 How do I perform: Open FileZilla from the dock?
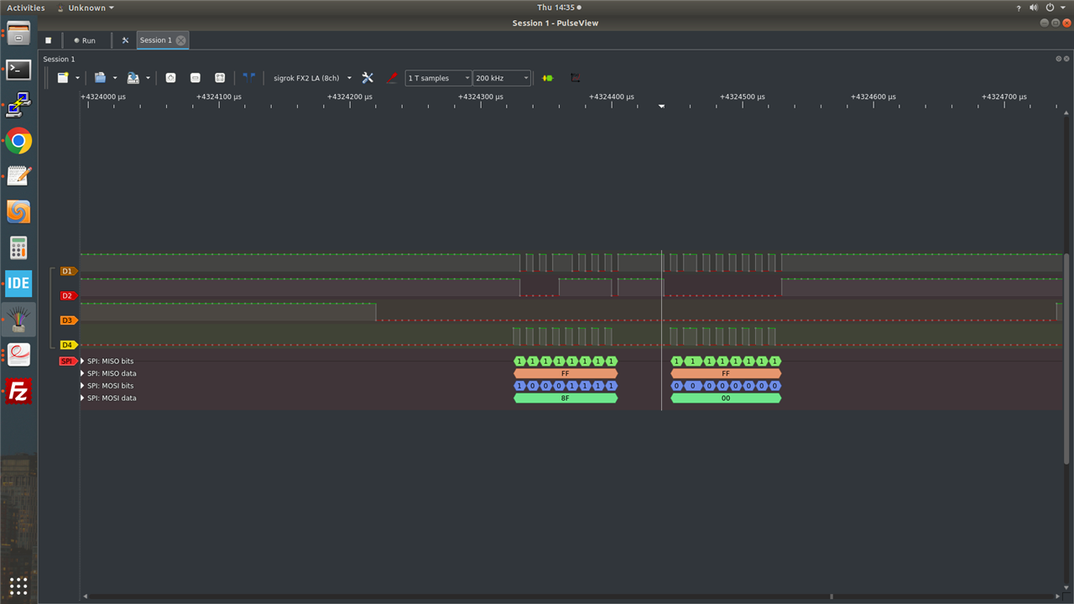pos(18,391)
